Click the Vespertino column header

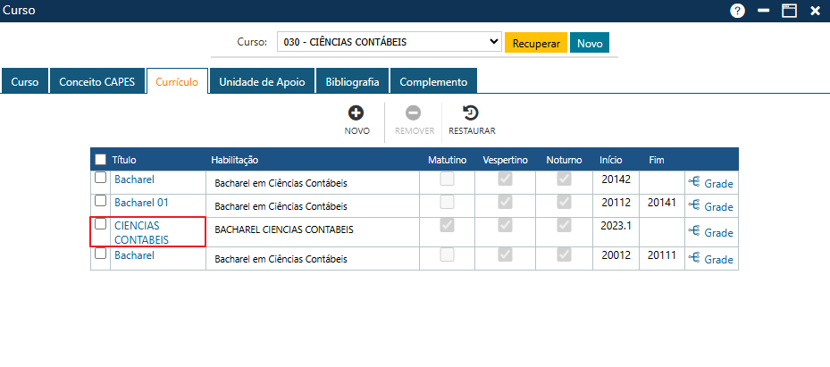[505, 160]
